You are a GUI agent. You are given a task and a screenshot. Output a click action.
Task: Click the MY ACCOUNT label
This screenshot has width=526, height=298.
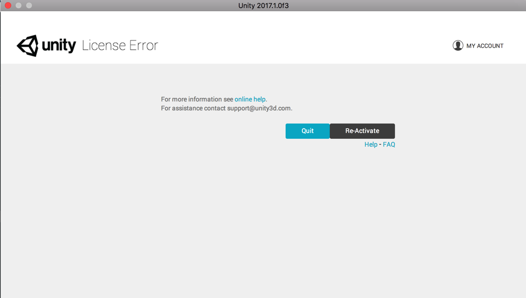[x=485, y=46]
